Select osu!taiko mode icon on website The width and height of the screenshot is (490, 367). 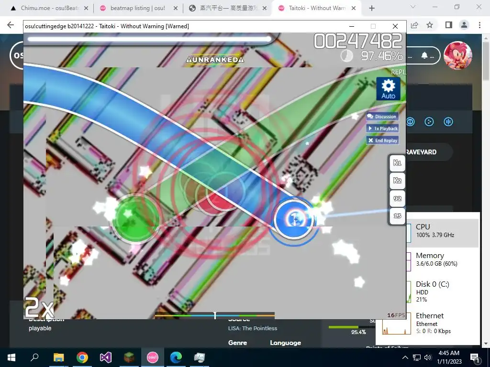point(410,122)
